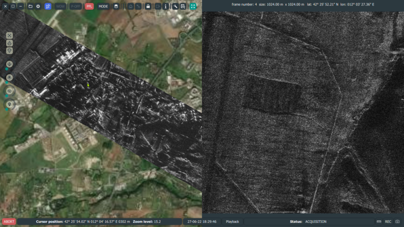
Task: Click the location pin marker icon on the map sidebar
Action: pyautogui.click(x=9, y=104)
